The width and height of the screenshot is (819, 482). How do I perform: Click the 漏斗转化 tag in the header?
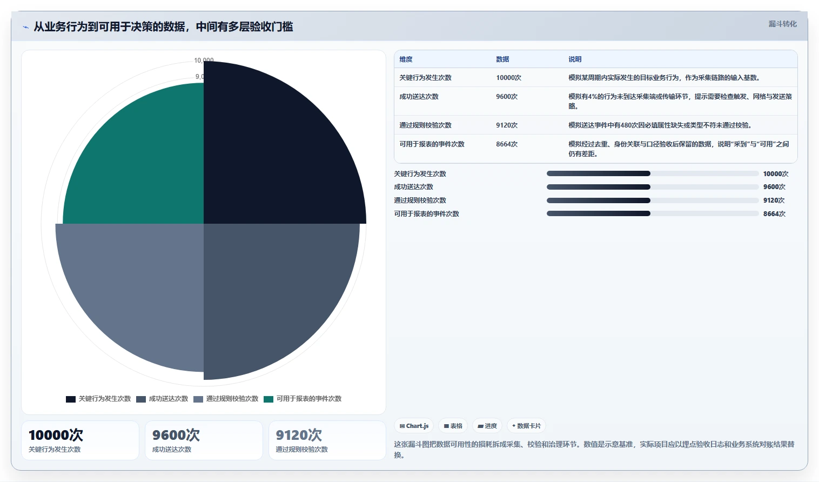[x=782, y=24]
